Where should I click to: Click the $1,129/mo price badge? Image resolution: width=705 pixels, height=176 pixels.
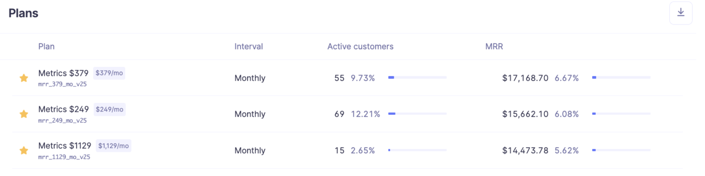click(113, 146)
